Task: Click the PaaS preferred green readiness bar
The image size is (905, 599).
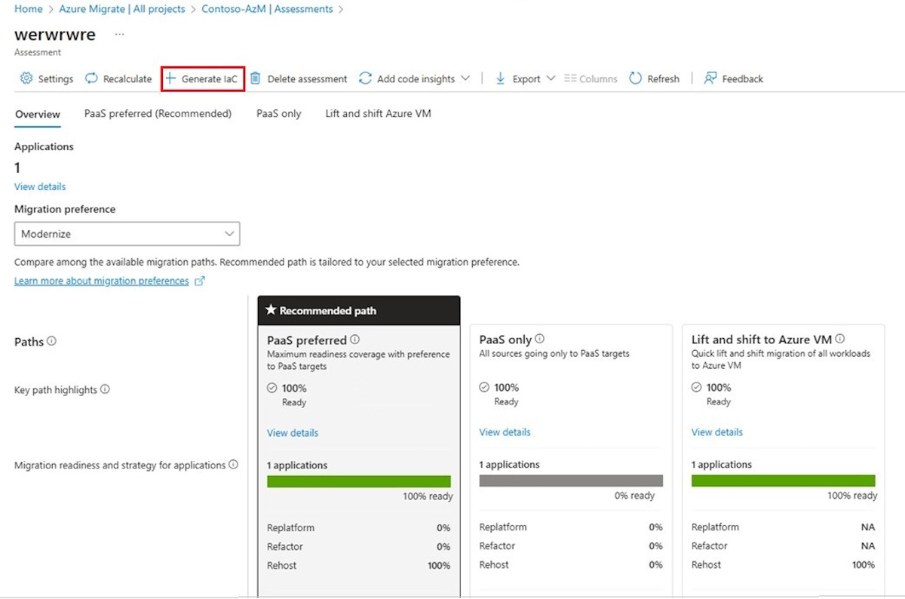Action: tap(359, 481)
